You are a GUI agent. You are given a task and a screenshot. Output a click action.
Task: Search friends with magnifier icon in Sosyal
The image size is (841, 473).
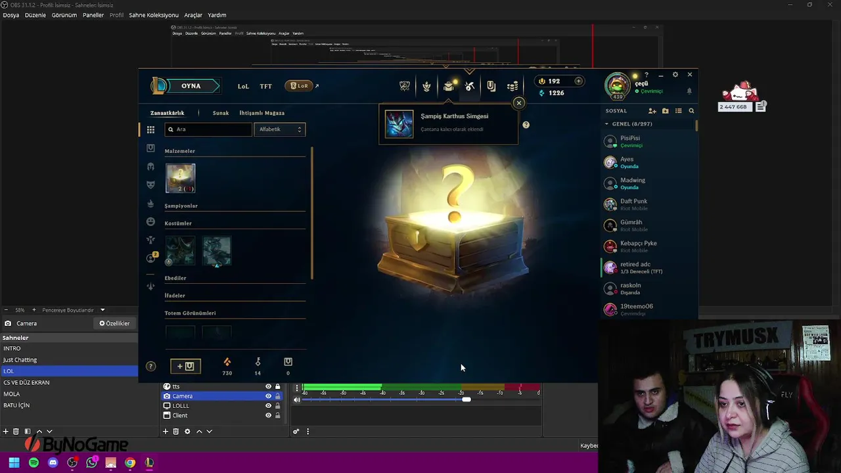click(x=691, y=111)
